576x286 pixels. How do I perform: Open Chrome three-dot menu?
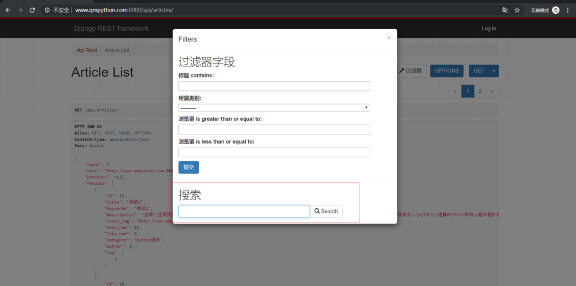click(x=568, y=10)
